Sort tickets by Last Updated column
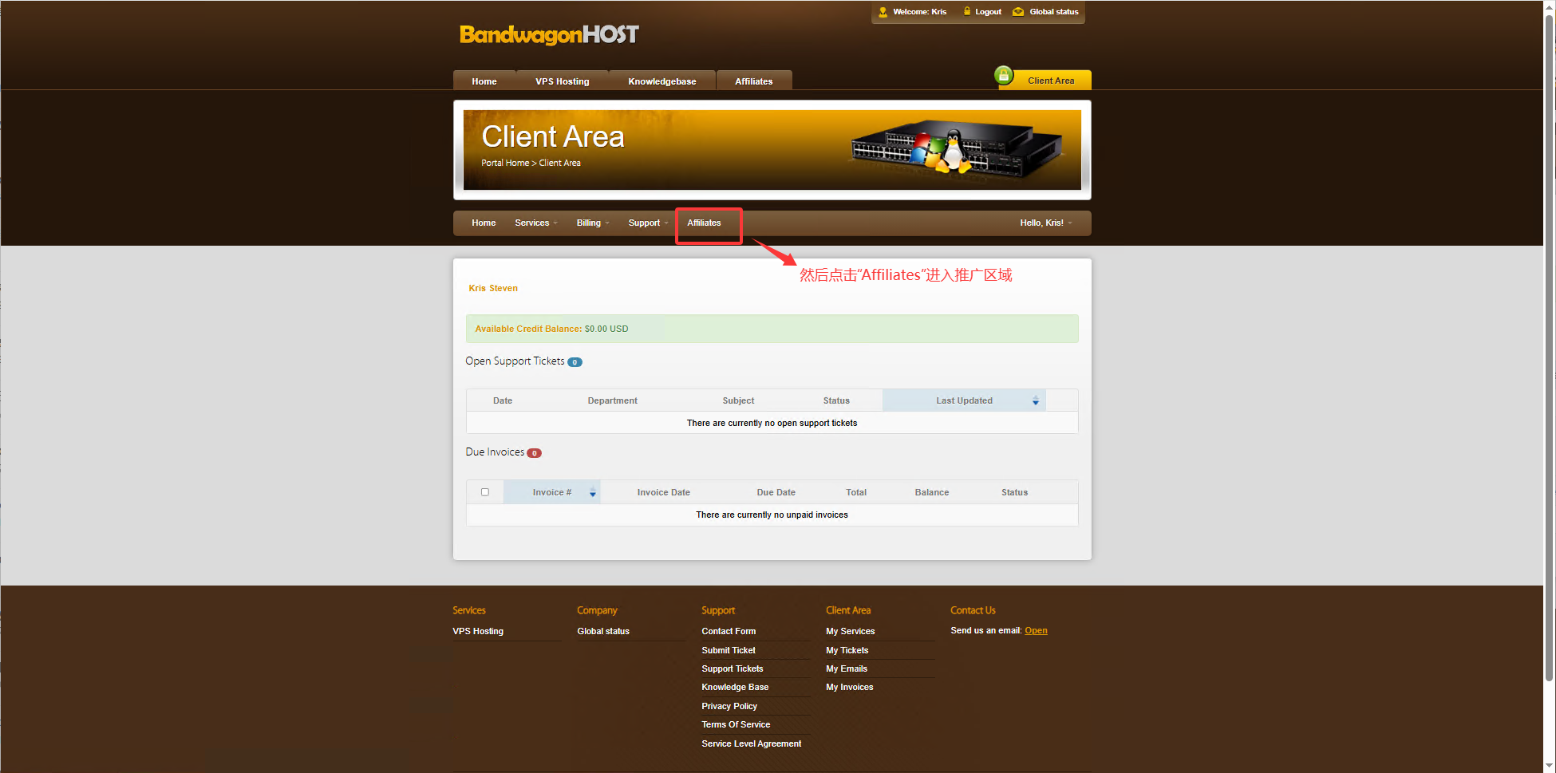1556x773 pixels. (x=964, y=400)
